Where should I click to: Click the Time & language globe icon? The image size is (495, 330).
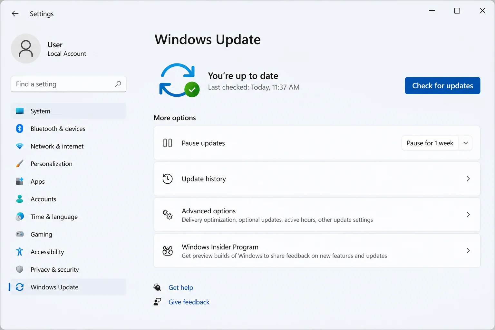point(20,217)
